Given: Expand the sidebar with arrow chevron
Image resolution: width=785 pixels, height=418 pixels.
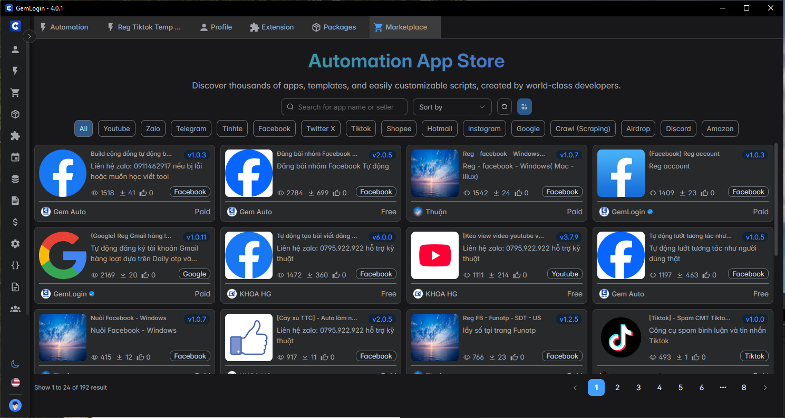Looking at the screenshot, I should pyautogui.click(x=30, y=36).
